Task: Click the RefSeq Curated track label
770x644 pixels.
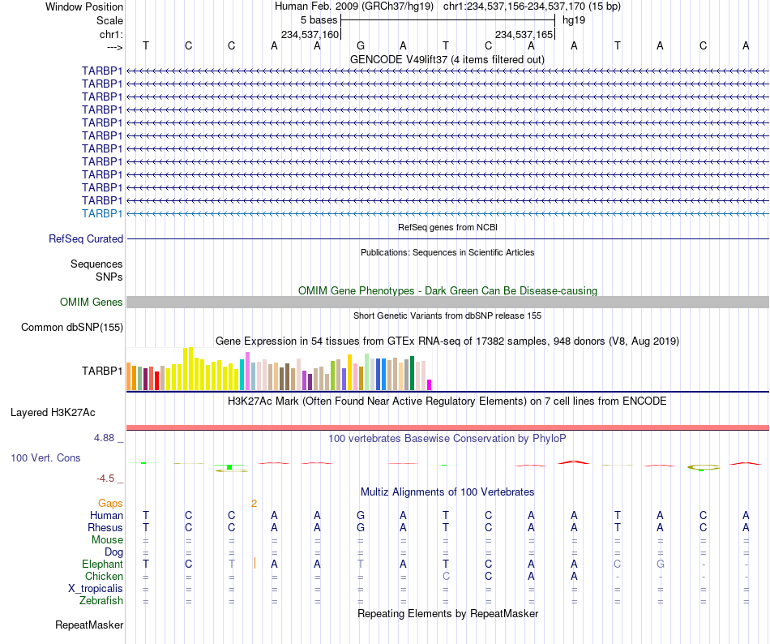Action: click(x=85, y=238)
